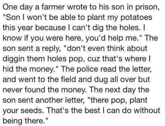Click the word "being" starting the last line
This screenshot has width=165, height=126.
[13, 121]
